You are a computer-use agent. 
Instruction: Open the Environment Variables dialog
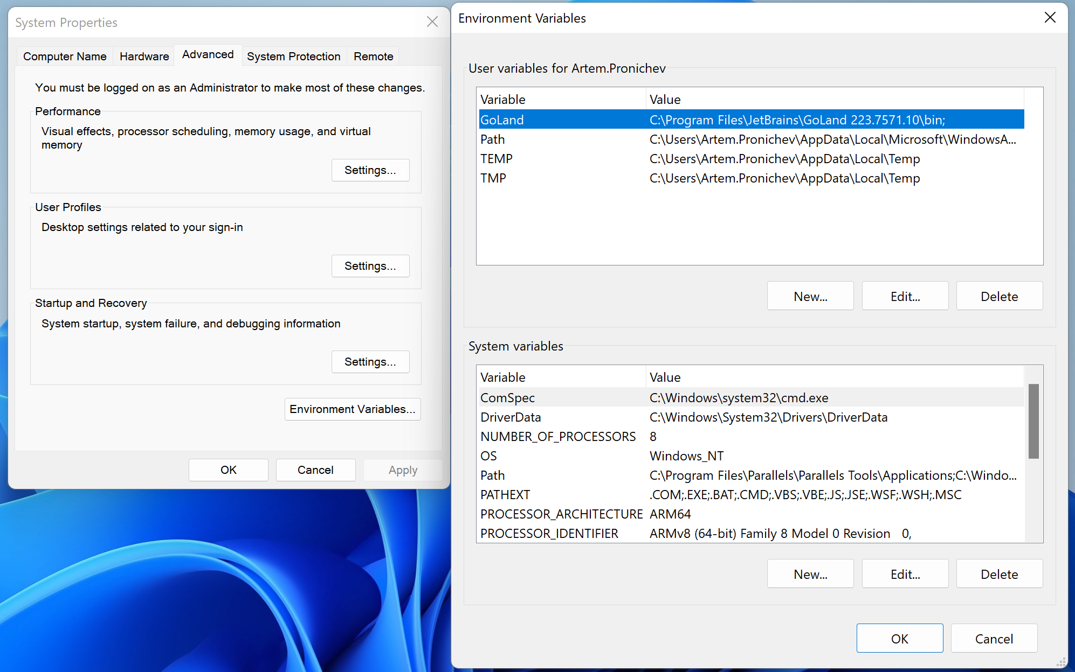352,409
